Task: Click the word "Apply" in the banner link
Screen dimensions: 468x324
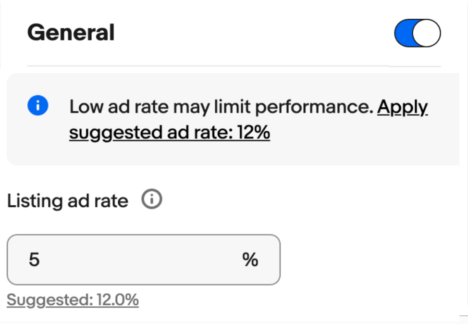Action: point(402,107)
